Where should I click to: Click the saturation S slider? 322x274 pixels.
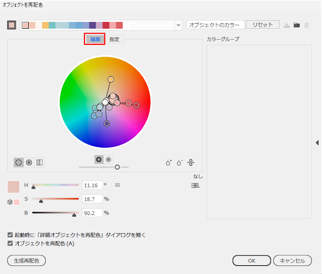coord(55,199)
